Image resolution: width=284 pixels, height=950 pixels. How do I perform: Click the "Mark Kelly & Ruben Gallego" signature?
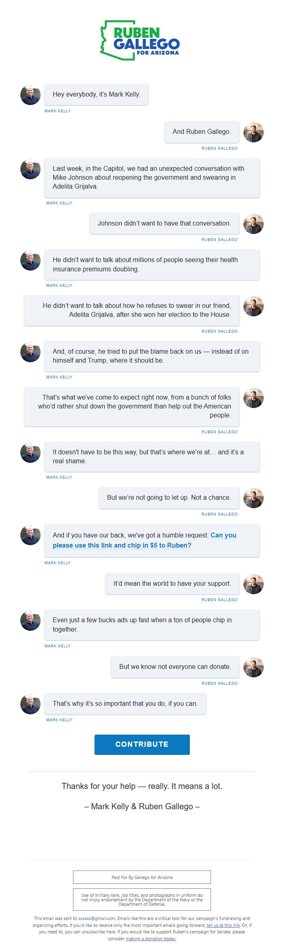(x=142, y=806)
